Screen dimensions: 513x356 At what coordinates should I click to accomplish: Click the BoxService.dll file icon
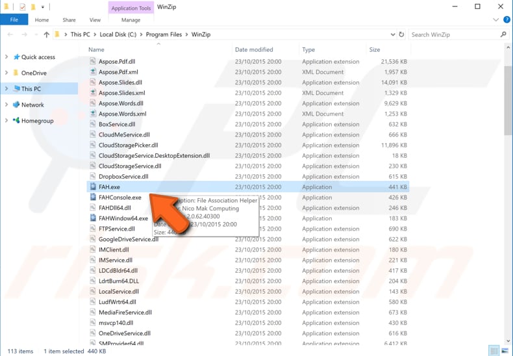(x=93, y=124)
